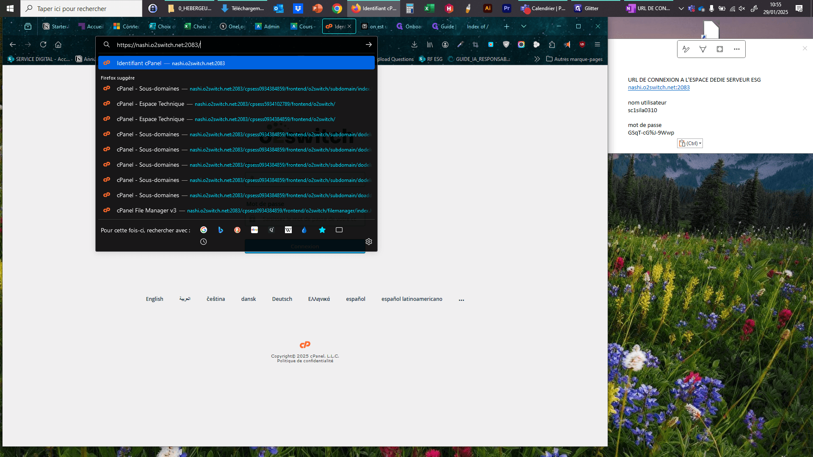Open a new Firefox tab

[x=506, y=26]
